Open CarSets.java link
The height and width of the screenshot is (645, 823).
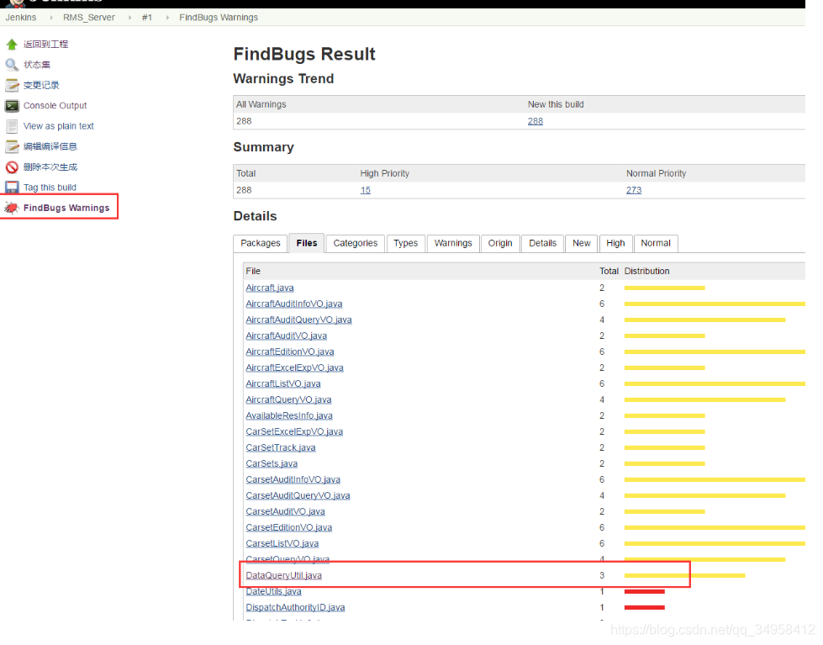[x=272, y=464]
